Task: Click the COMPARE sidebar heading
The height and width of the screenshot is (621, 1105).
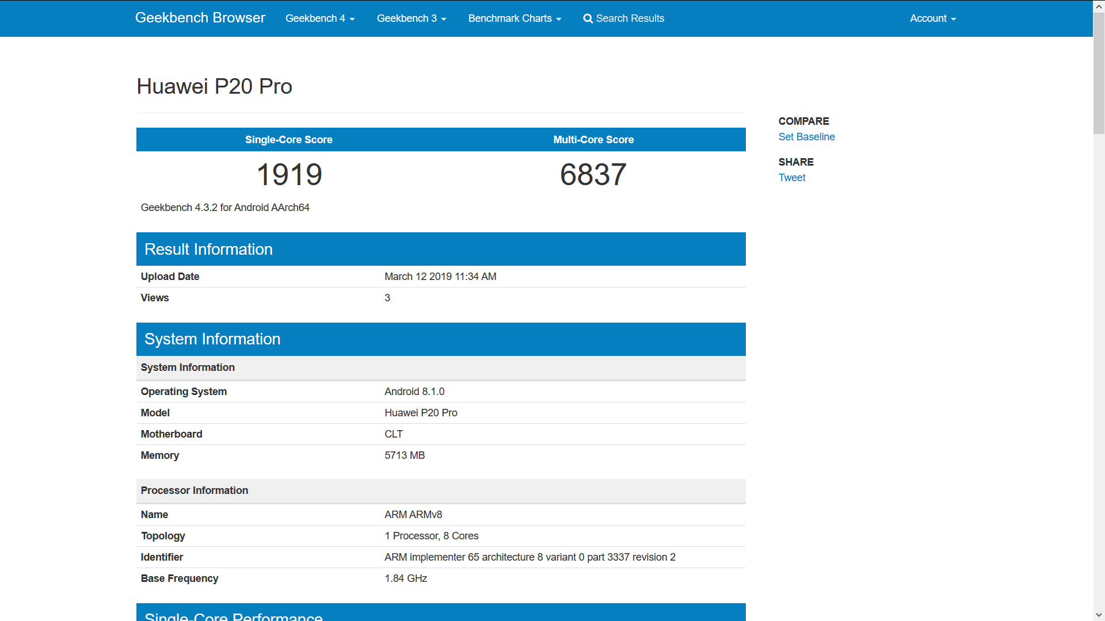Action: [803, 121]
